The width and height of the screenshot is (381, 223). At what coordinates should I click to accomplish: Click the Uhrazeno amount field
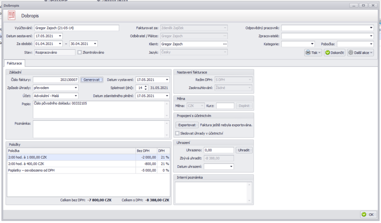(x=219, y=150)
